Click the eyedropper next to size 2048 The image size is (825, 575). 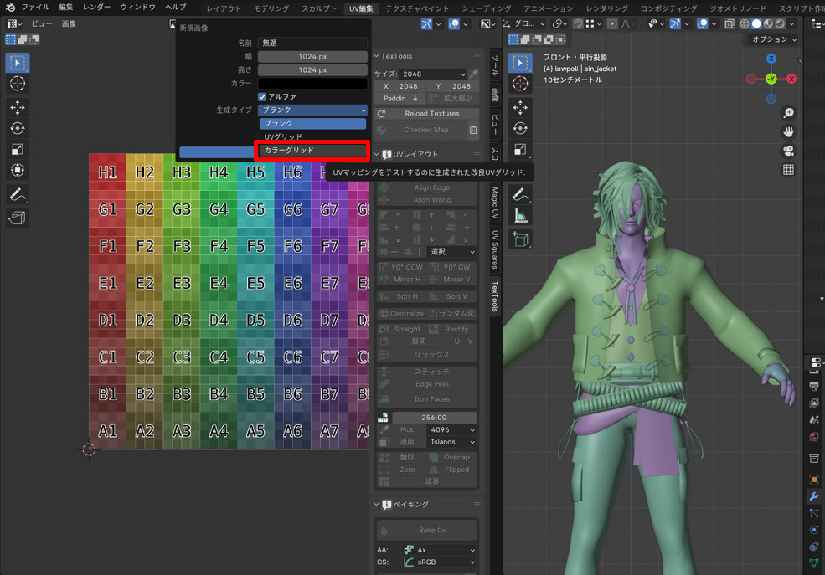(x=473, y=74)
